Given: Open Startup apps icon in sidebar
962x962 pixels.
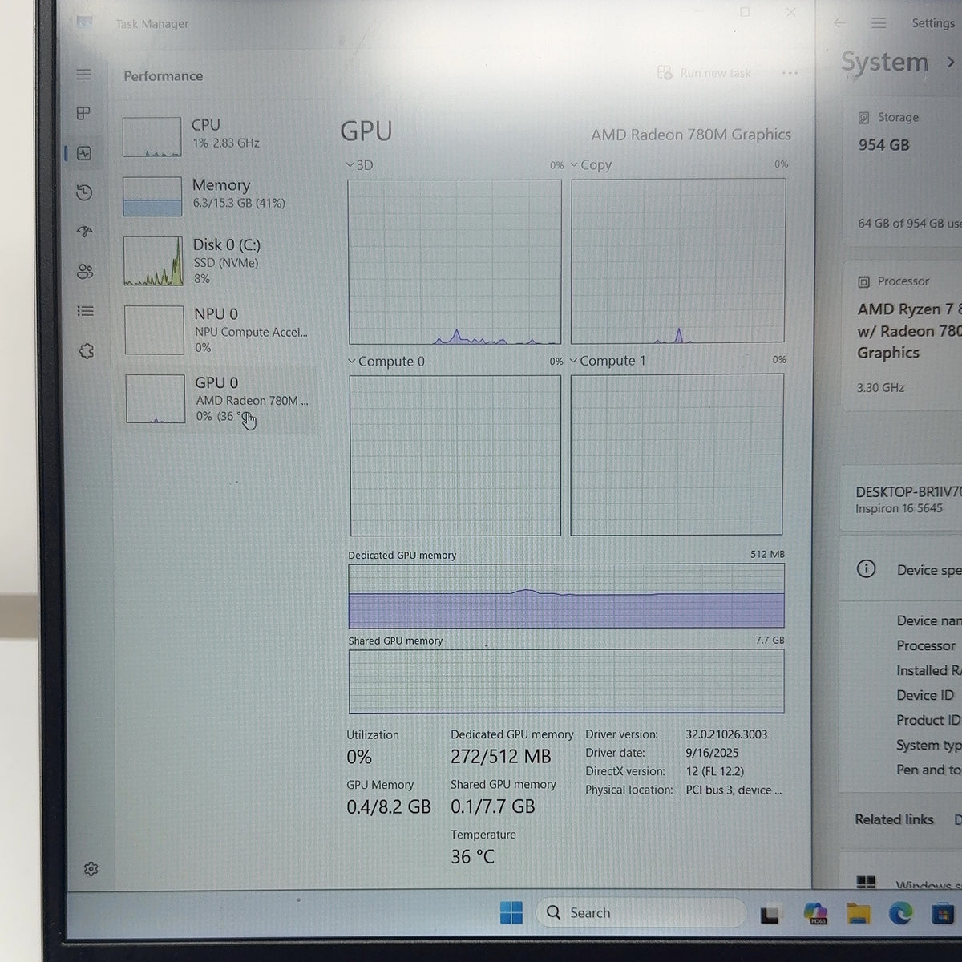Looking at the screenshot, I should (84, 232).
